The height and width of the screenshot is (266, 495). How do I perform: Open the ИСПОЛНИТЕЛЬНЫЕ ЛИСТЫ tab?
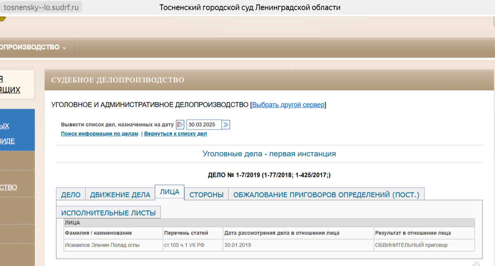tap(108, 213)
